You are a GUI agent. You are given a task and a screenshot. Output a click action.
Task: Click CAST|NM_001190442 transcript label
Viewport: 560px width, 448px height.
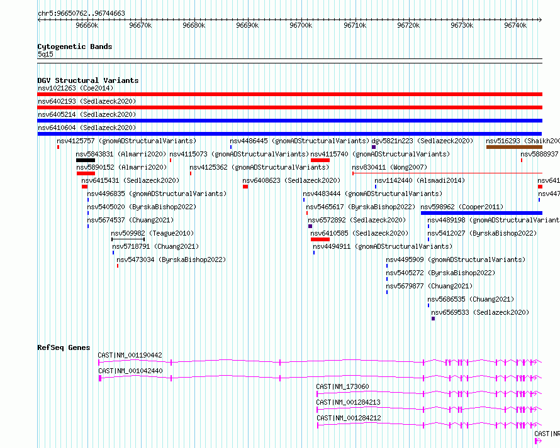point(130,355)
